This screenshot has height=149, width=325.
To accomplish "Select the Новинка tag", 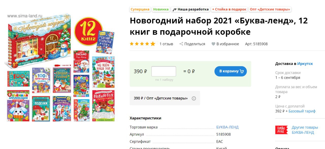I will [161, 9].
